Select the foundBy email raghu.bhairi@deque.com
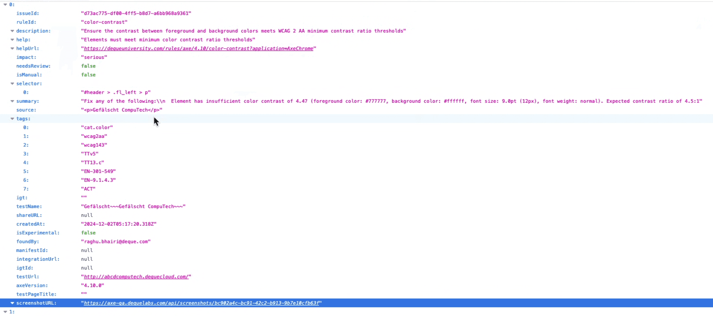713x316 pixels. 116,242
